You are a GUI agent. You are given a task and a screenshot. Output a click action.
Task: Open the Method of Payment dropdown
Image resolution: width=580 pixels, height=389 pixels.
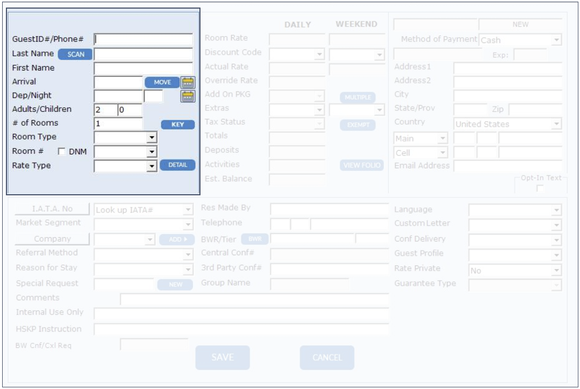556,40
